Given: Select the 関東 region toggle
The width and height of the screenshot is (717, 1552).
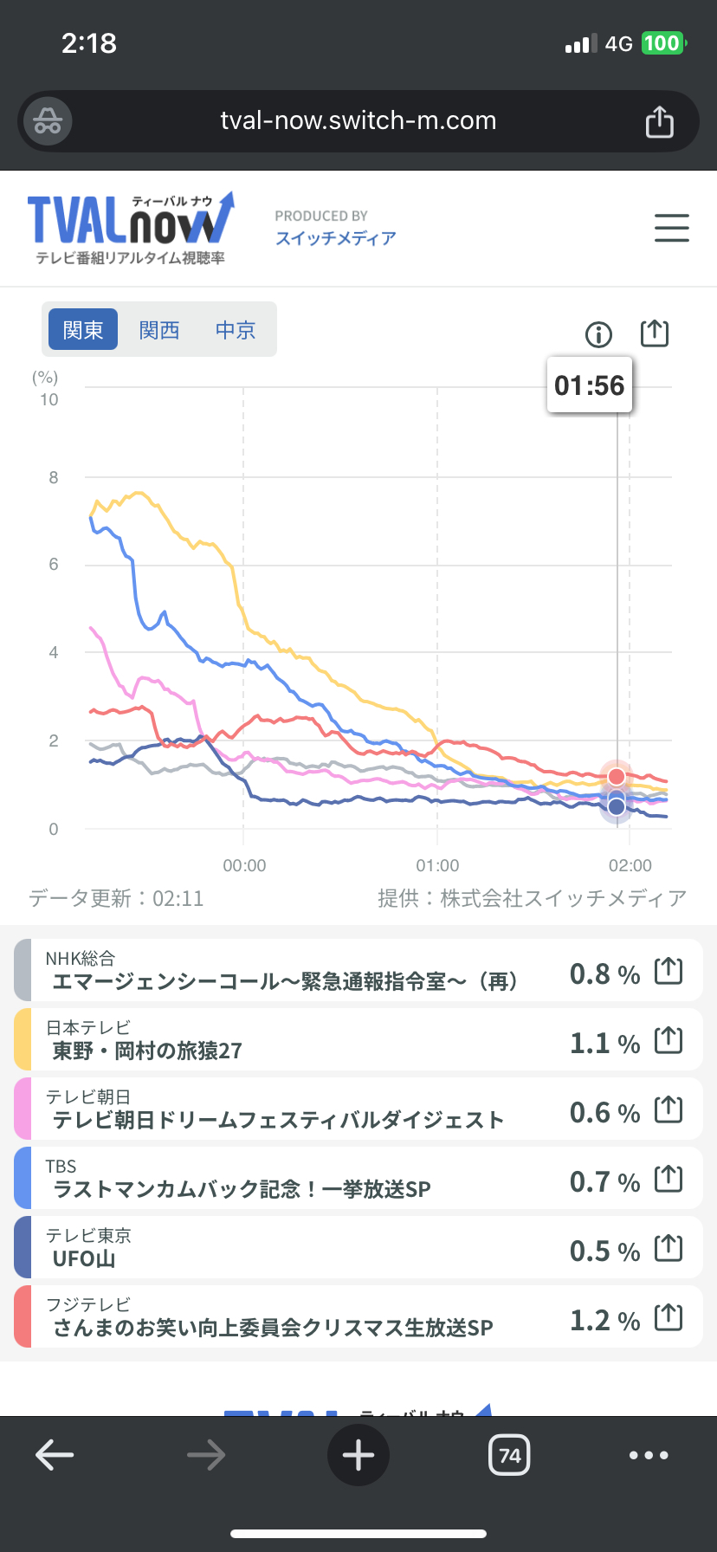Looking at the screenshot, I should 83,330.
